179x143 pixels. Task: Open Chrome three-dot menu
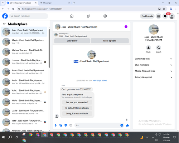point(176,9)
